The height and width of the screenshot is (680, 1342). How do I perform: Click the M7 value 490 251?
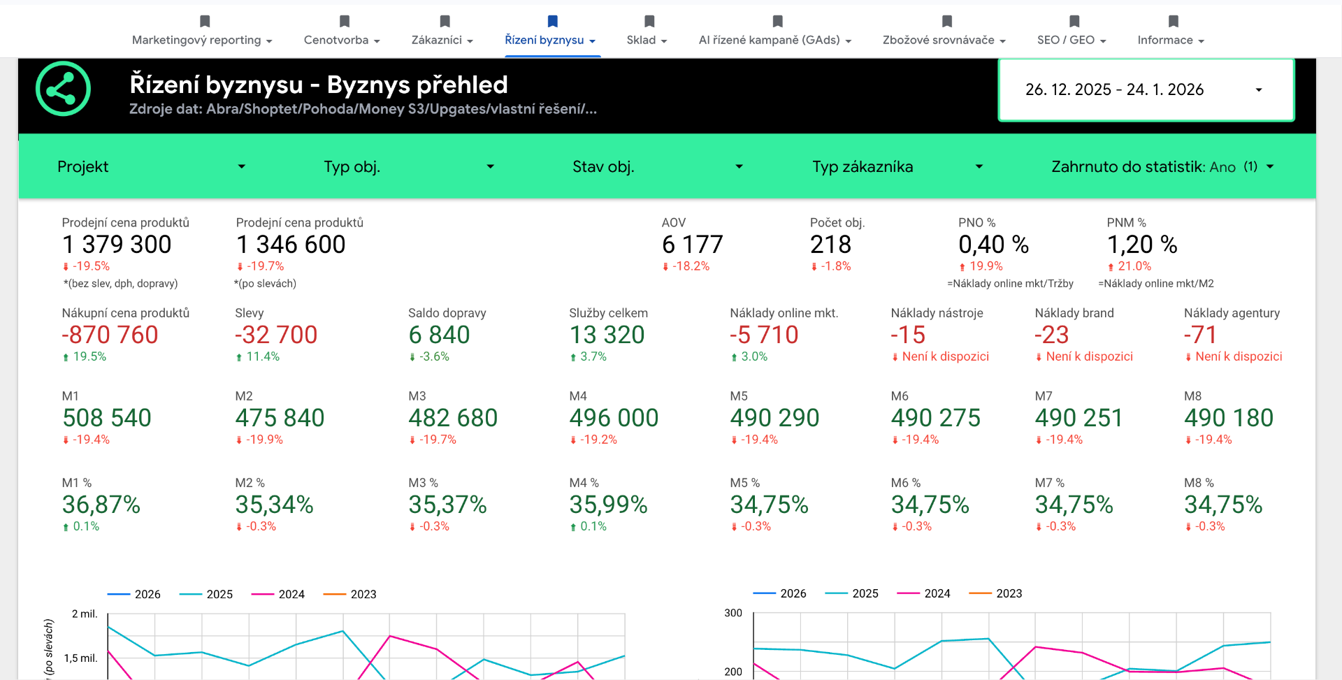point(1078,418)
